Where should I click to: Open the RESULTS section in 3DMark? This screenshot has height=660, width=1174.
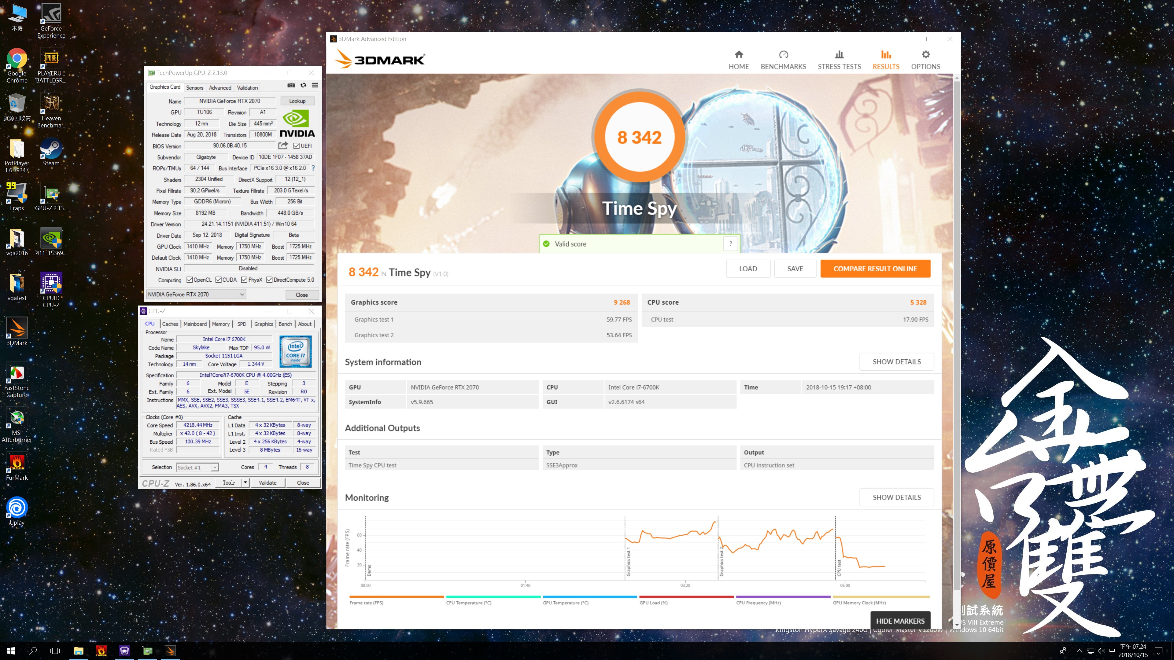(885, 60)
